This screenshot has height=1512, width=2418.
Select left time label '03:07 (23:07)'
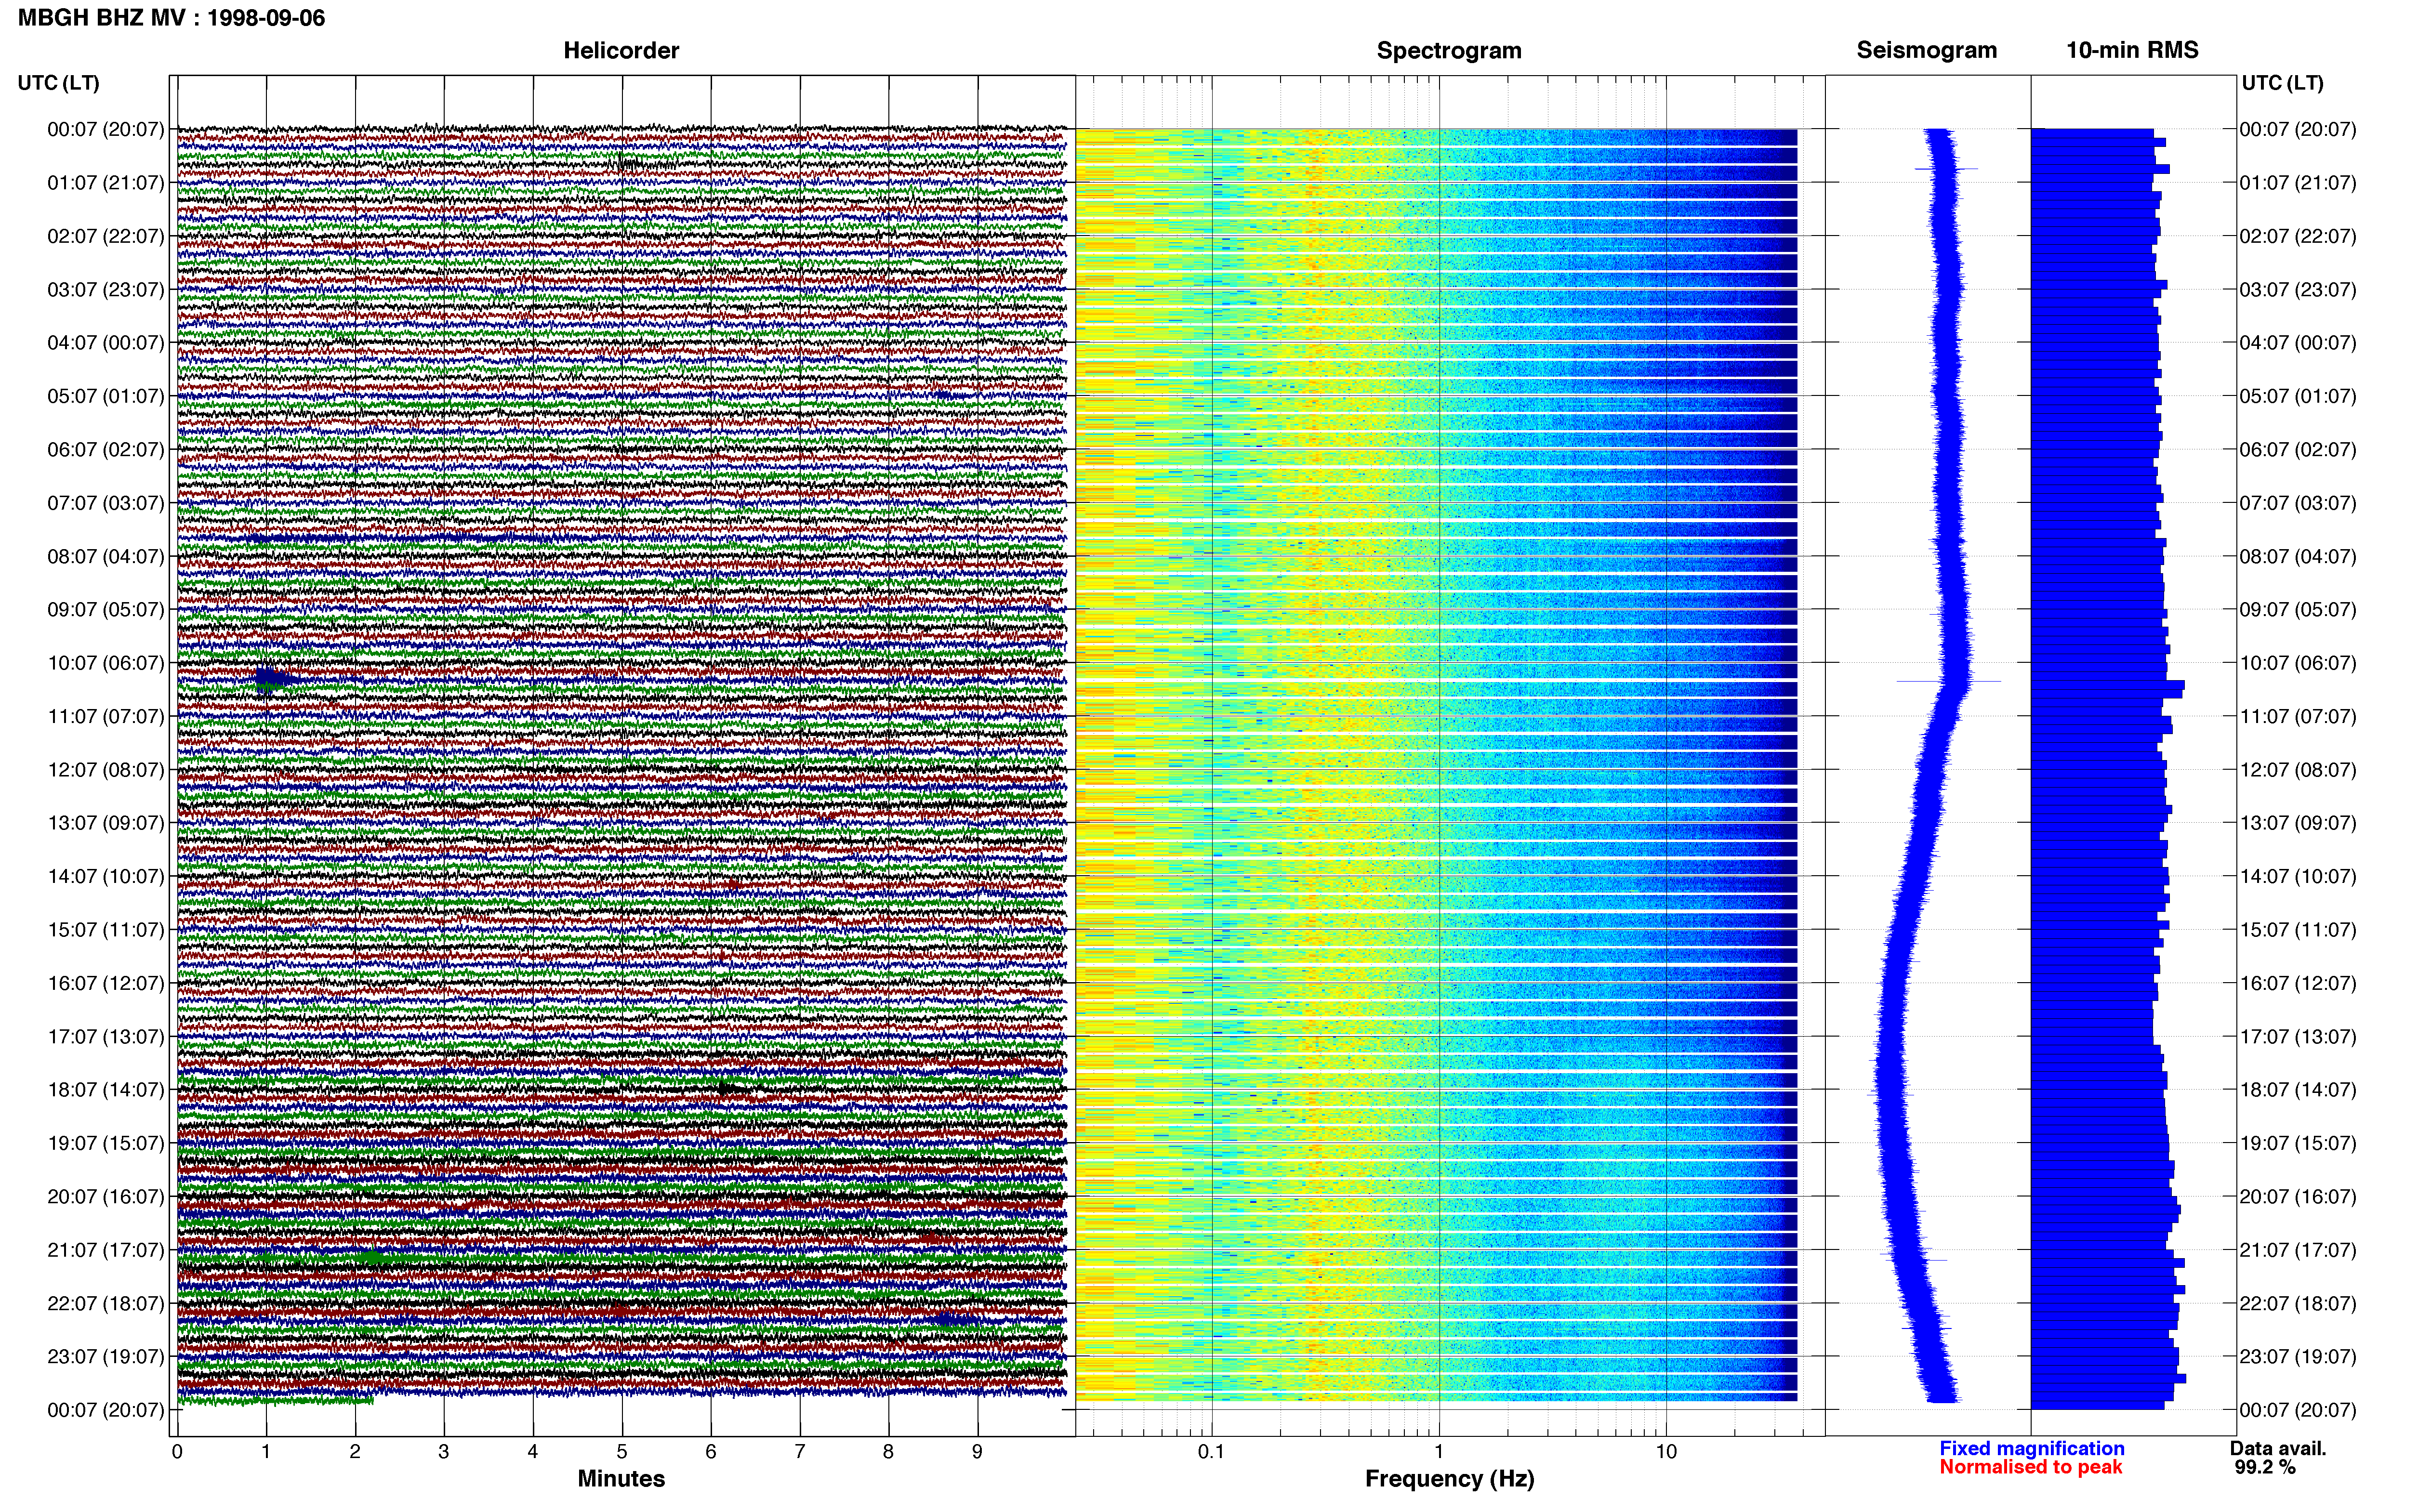tap(105, 290)
